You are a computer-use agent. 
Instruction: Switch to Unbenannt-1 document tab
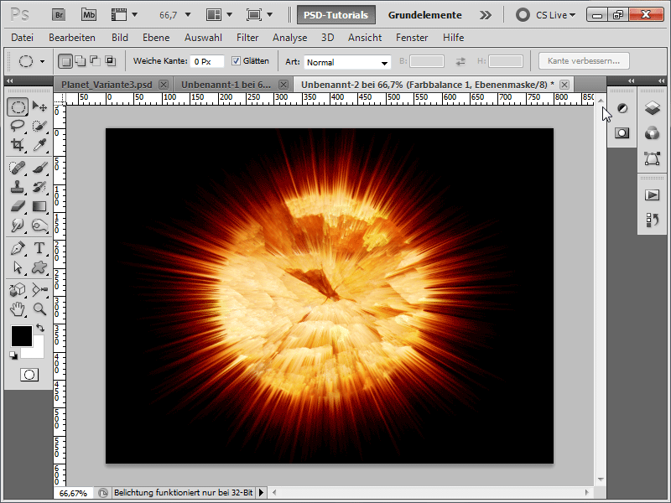pos(226,85)
